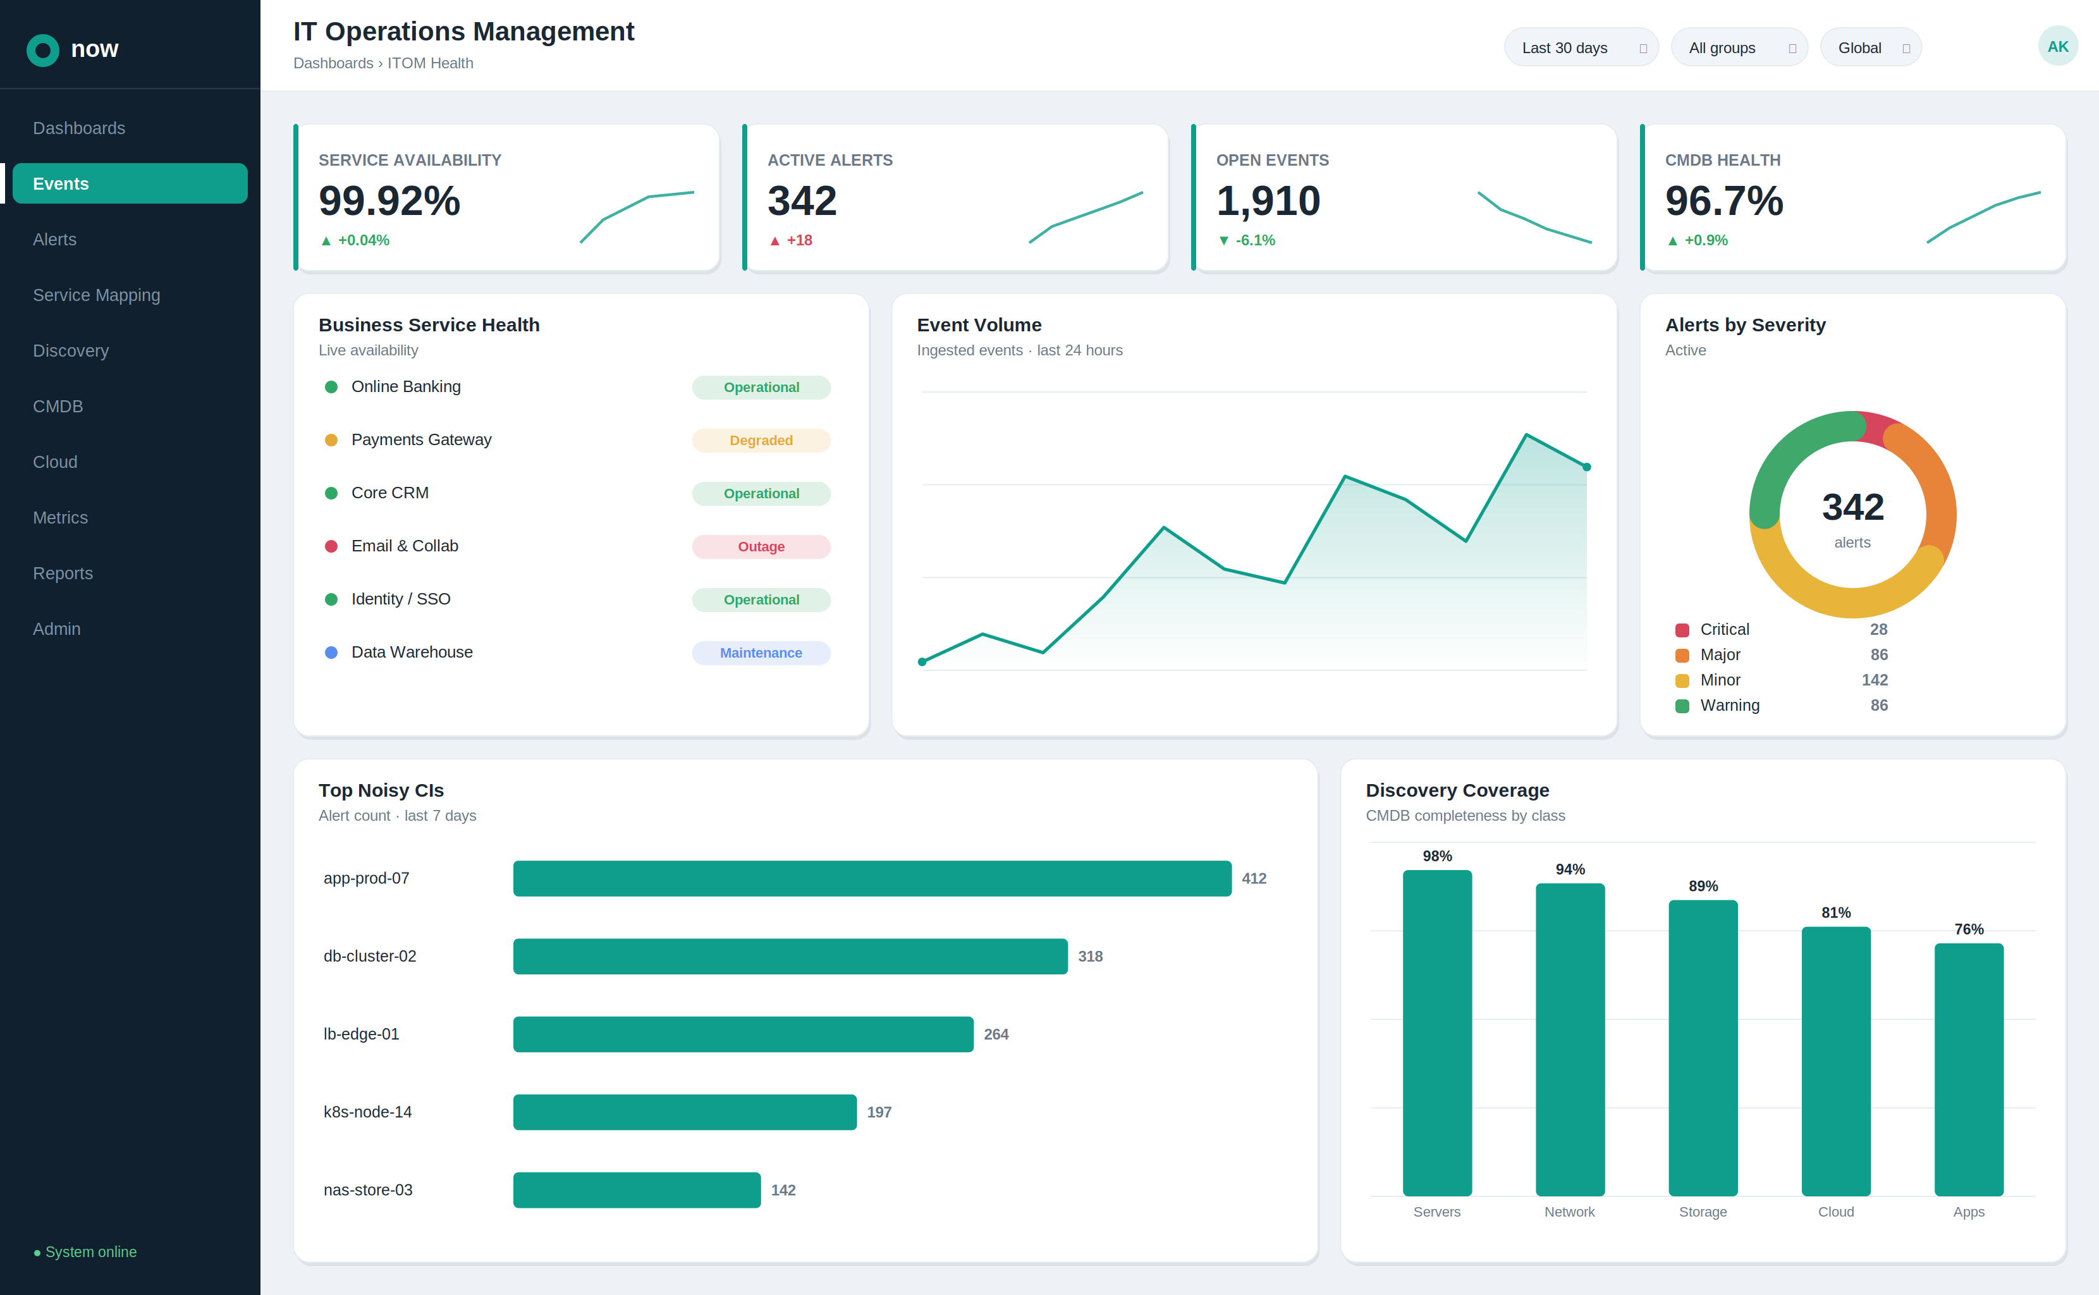Click the Dashboards breadcrumb link
The height and width of the screenshot is (1295, 2099).
tap(333, 63)
